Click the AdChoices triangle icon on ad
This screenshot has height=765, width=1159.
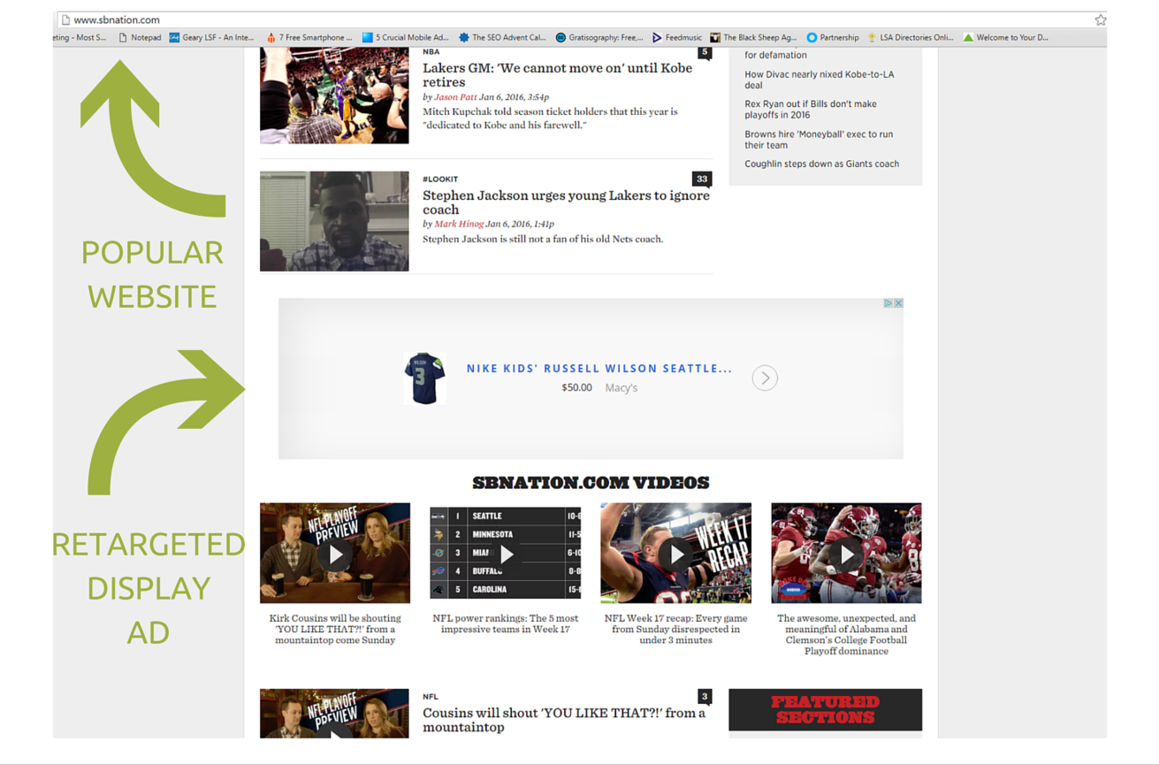(888, 303)
